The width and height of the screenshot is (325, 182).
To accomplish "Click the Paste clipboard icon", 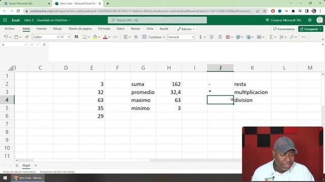I will [x=16, y=37].
